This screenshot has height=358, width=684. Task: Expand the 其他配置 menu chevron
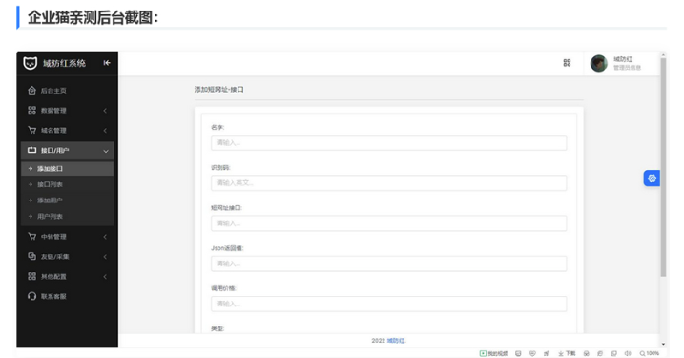105,276
